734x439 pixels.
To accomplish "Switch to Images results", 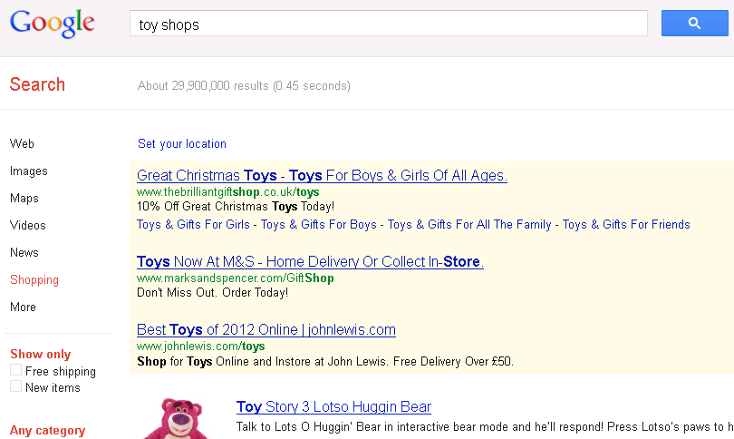I will pos(29,171).
